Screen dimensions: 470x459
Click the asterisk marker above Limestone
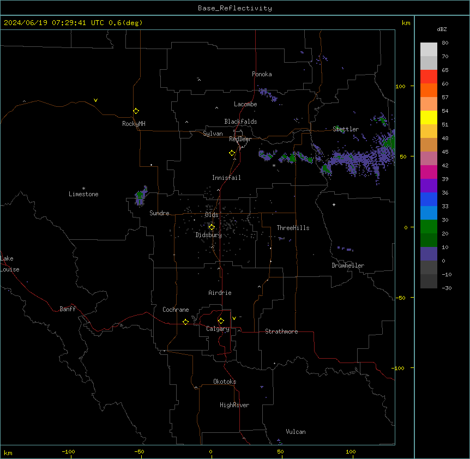click(x=83, y=189)
